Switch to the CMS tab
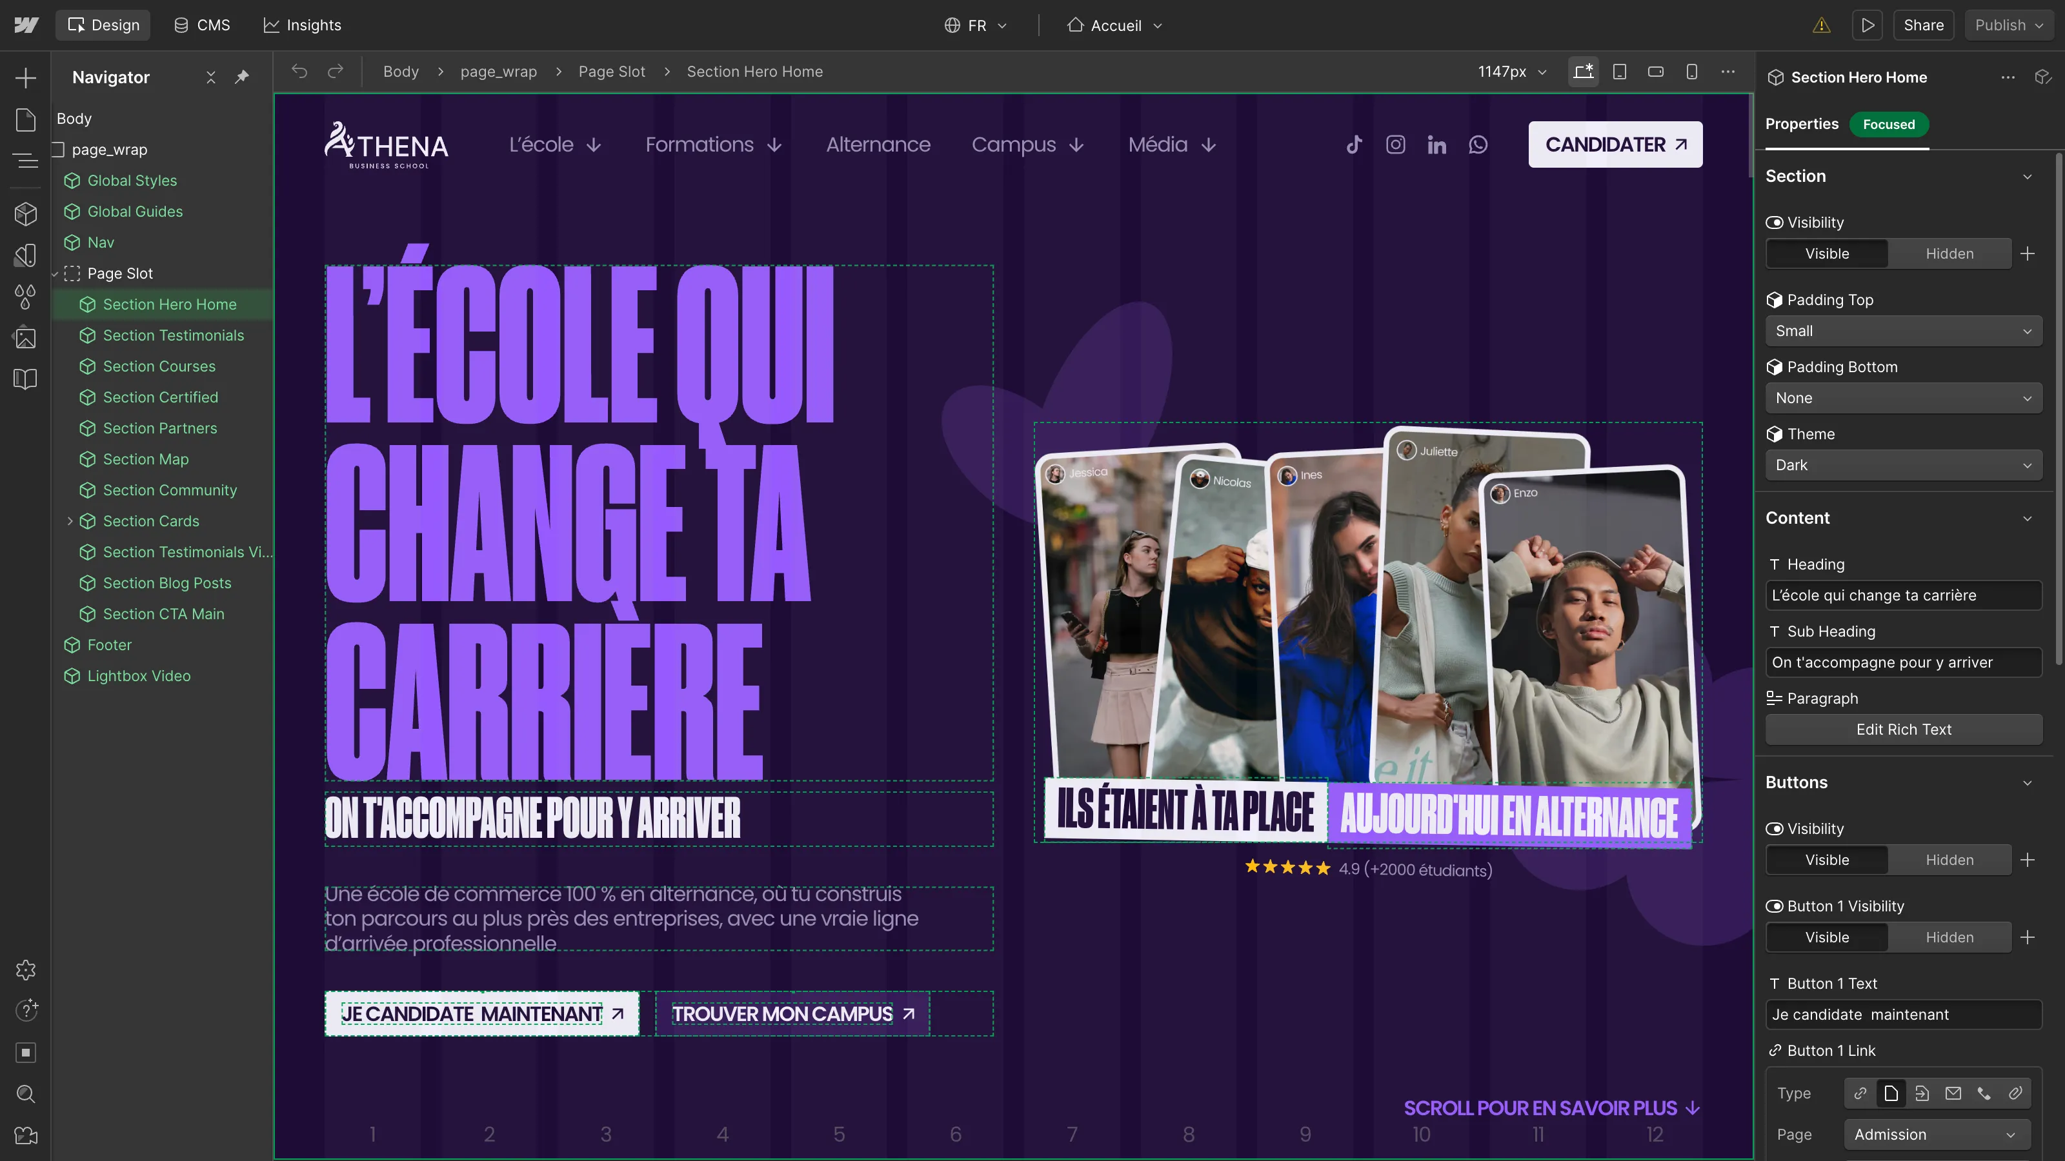 click(x=201, y=25)
